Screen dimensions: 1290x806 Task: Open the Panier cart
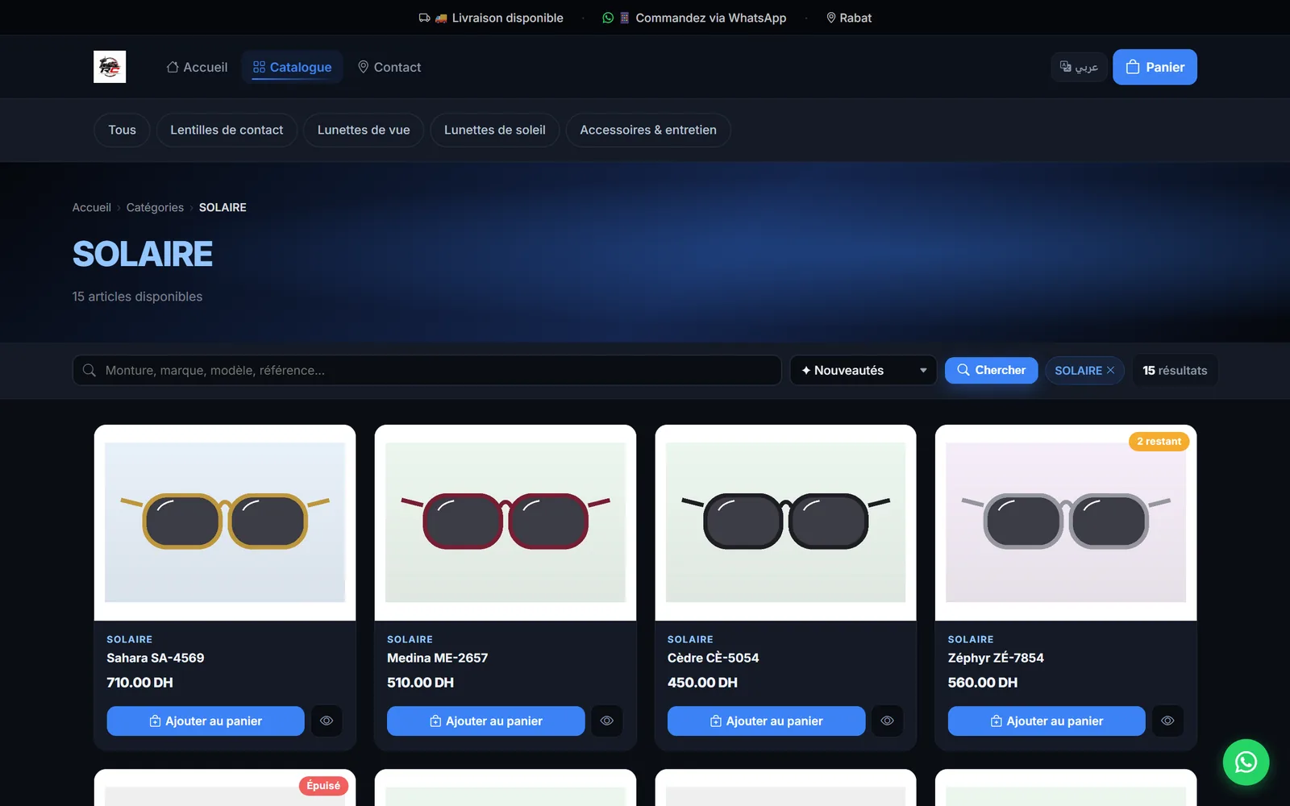1155,67
